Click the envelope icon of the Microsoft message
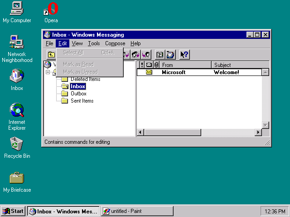290x217 pixels. pos(149,72)
